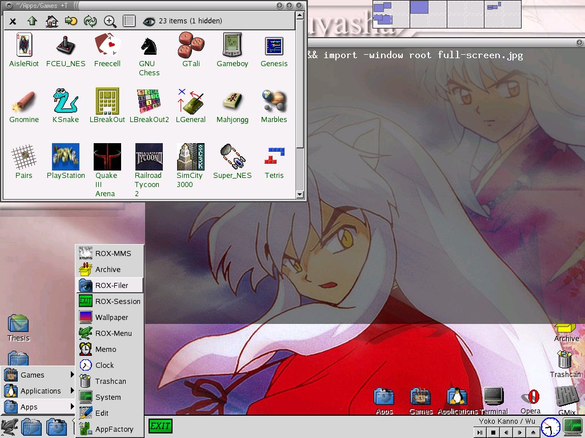Toggle showing hidden files with the eye icon

(x=149, y=21)
